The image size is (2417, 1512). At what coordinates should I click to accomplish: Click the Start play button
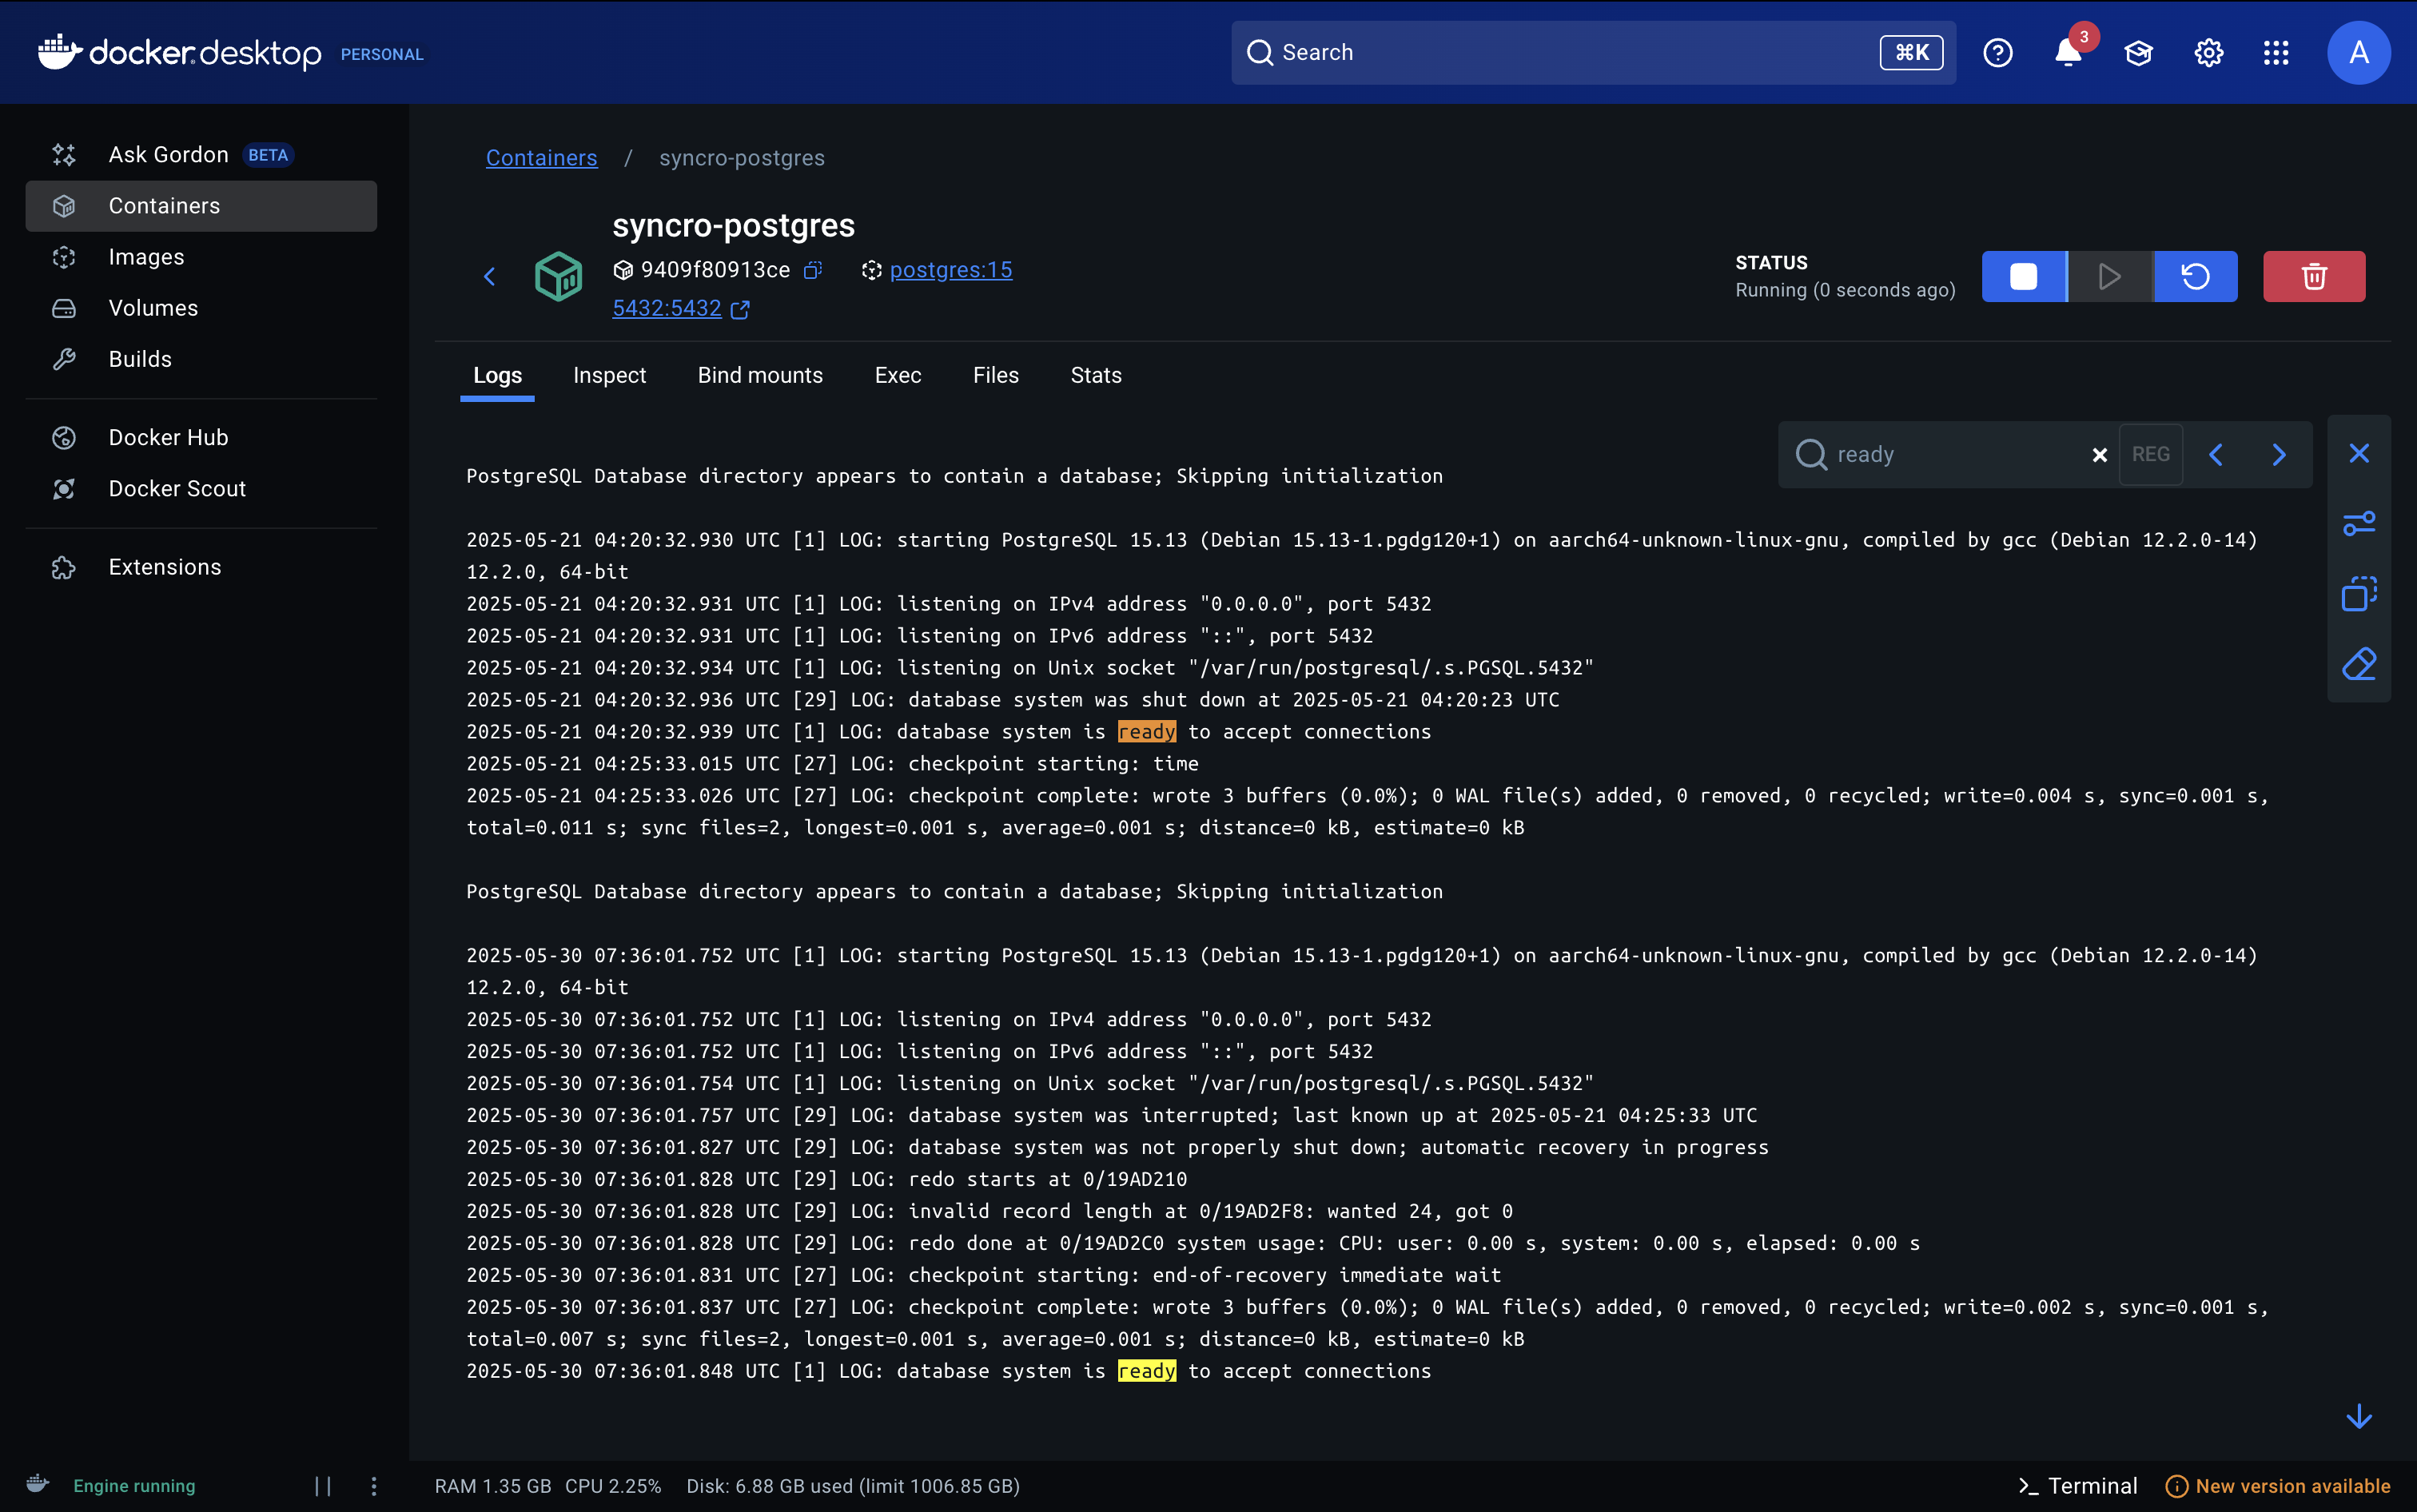coord(2109,277)
